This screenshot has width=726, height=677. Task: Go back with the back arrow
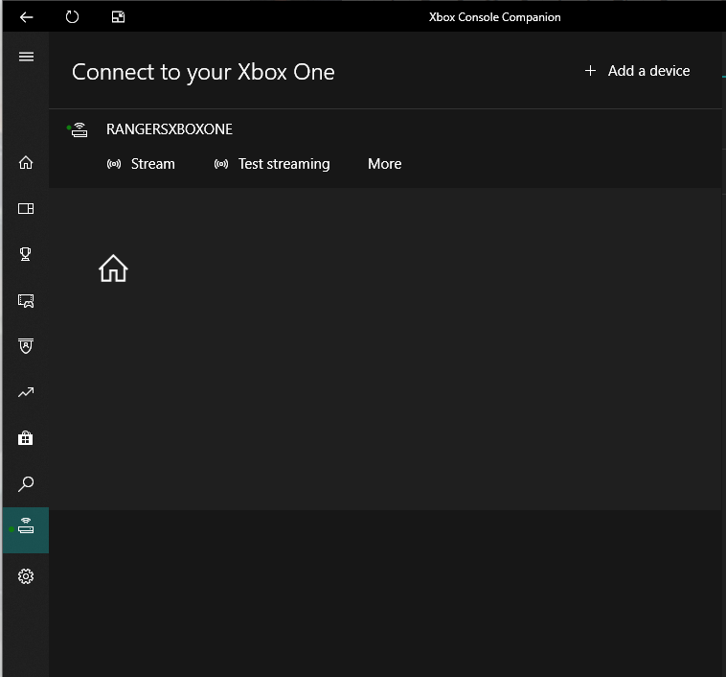pyautogui.click(x=27, y=17)
